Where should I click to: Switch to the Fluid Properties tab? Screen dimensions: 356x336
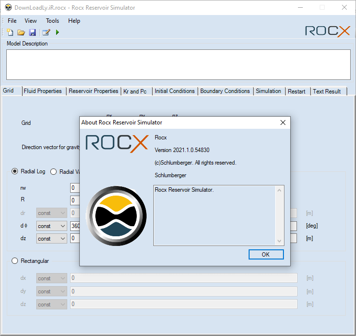[43, 91]
